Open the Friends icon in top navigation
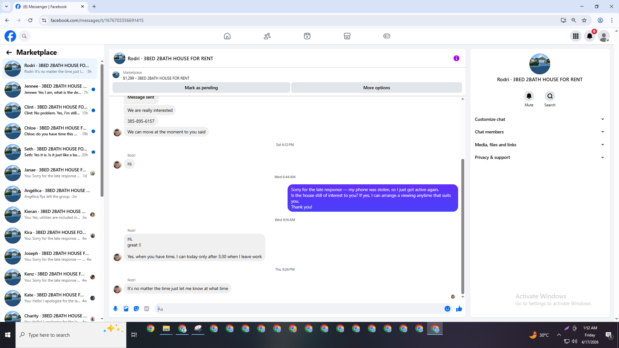The height and width of the screenshot is (348, 619). [x=267, y=36]
